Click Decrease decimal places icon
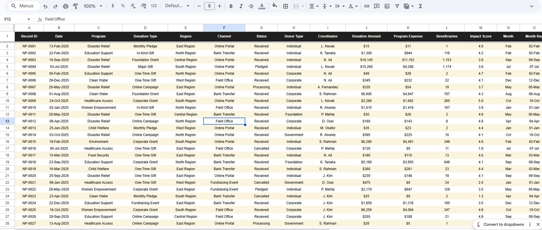Screen dimensions: 542x230 (x=133, y=6)
